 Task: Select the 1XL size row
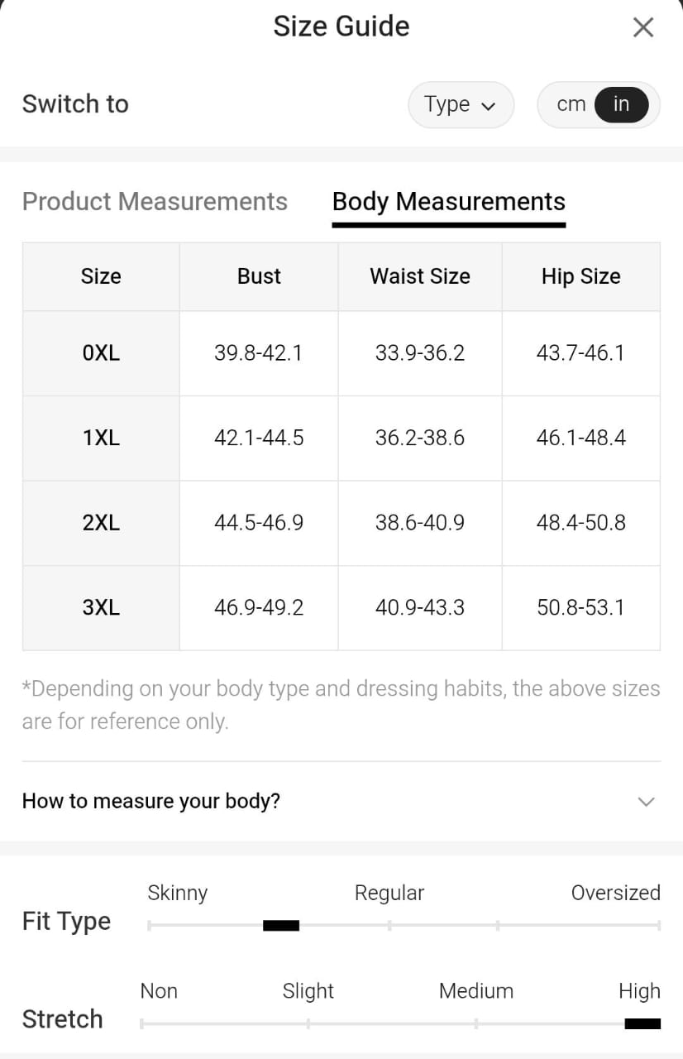pyautogui.click(x=101, y=438)
